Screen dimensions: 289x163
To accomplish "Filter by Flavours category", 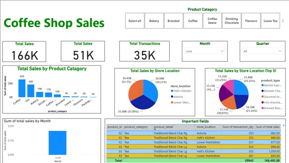I will 251,21.
